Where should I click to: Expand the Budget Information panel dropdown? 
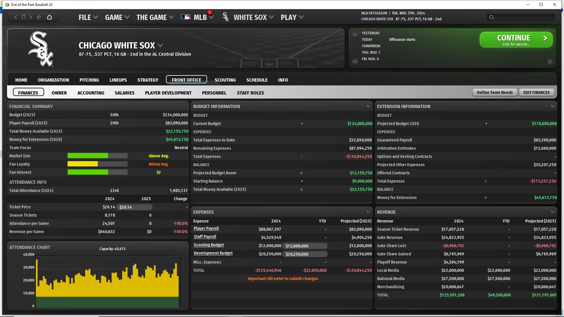(368, 106)
